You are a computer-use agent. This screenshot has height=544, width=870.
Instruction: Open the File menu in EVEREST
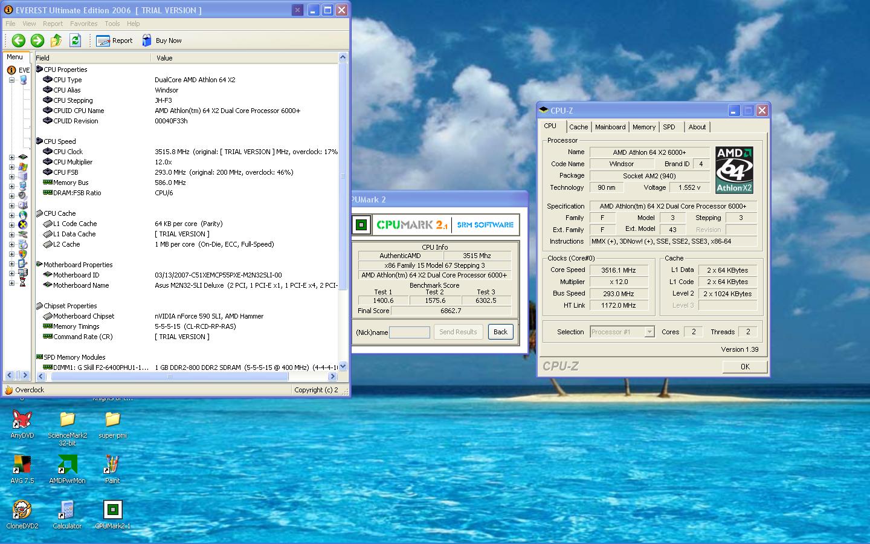pos(10,24)
